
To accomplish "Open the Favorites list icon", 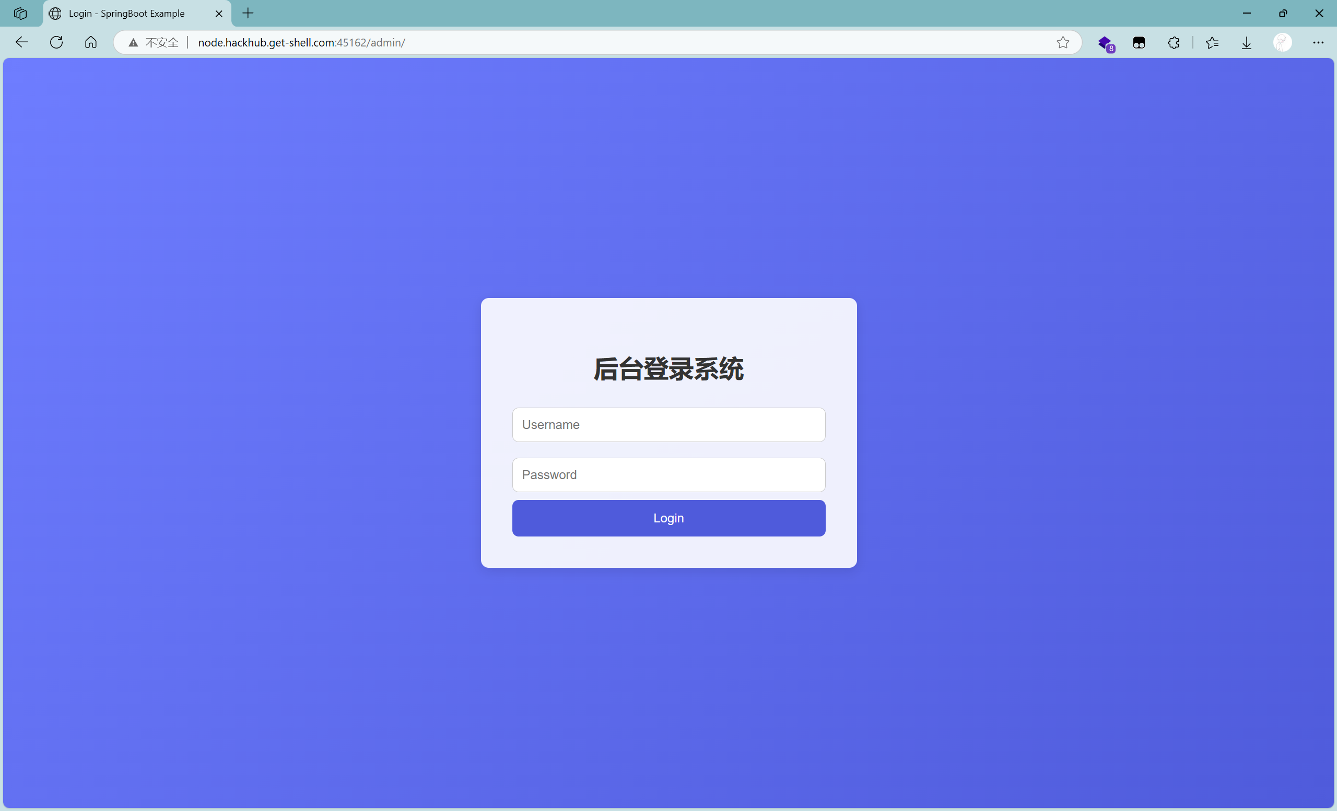I will coord(1212,43).
